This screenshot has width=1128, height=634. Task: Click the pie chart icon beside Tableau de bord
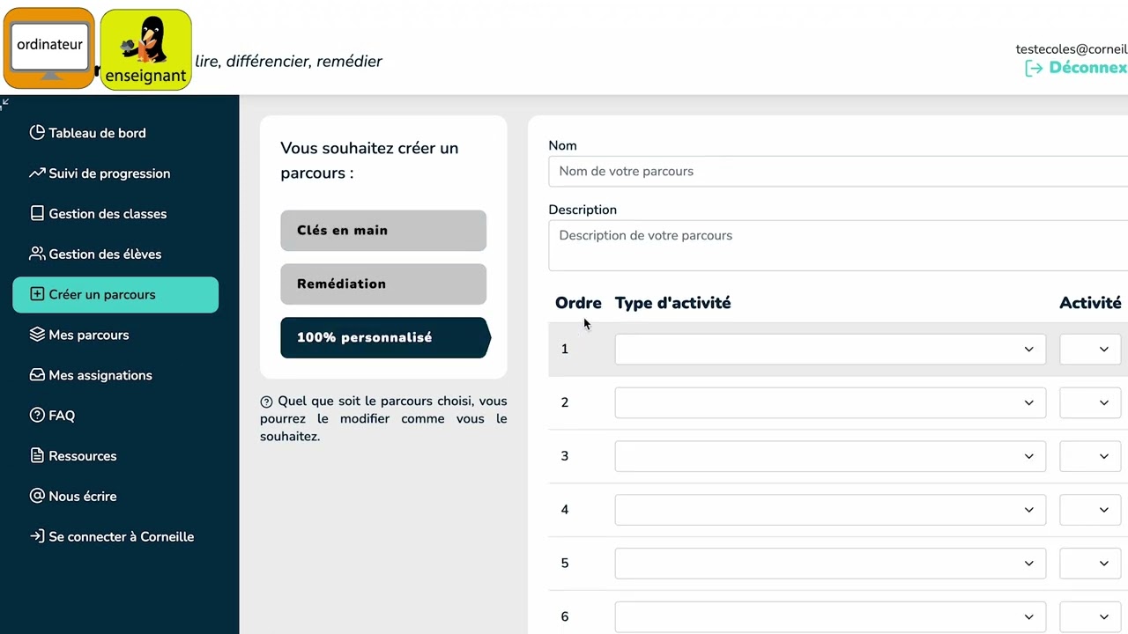[37, 133]
